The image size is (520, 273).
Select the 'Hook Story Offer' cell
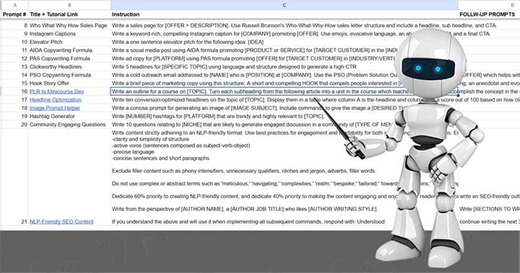tap(69, 84)
